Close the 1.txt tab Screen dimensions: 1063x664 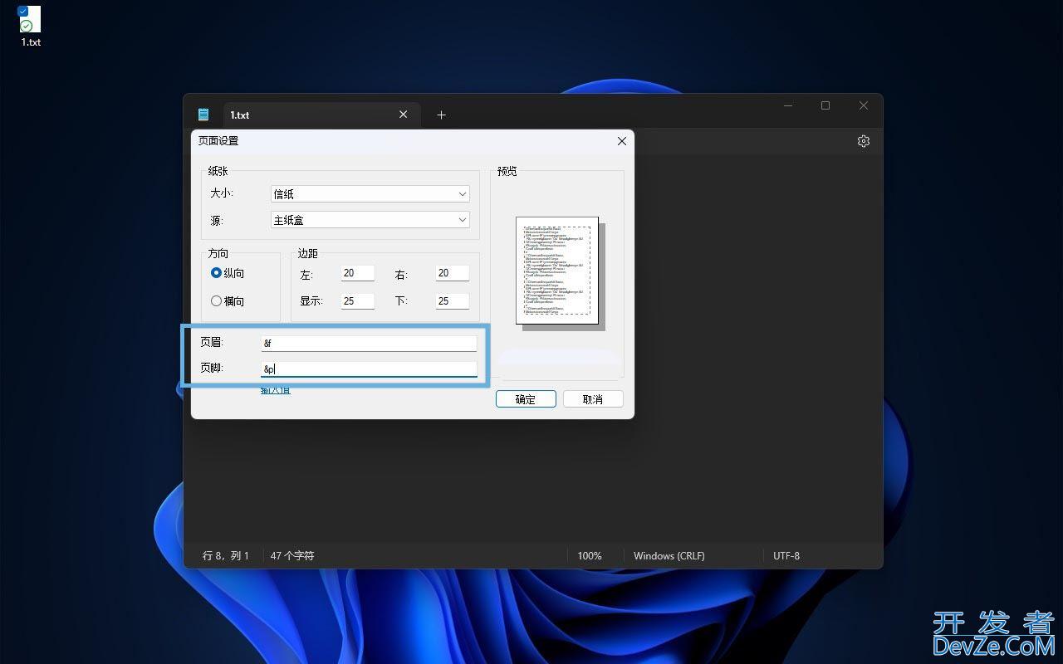point(403,115)
